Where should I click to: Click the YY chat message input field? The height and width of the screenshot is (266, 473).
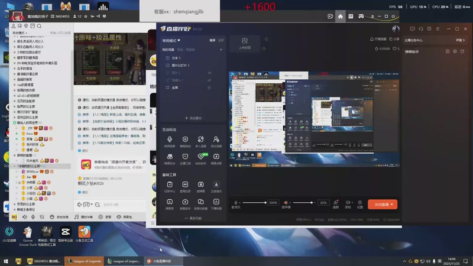point(124,205)
